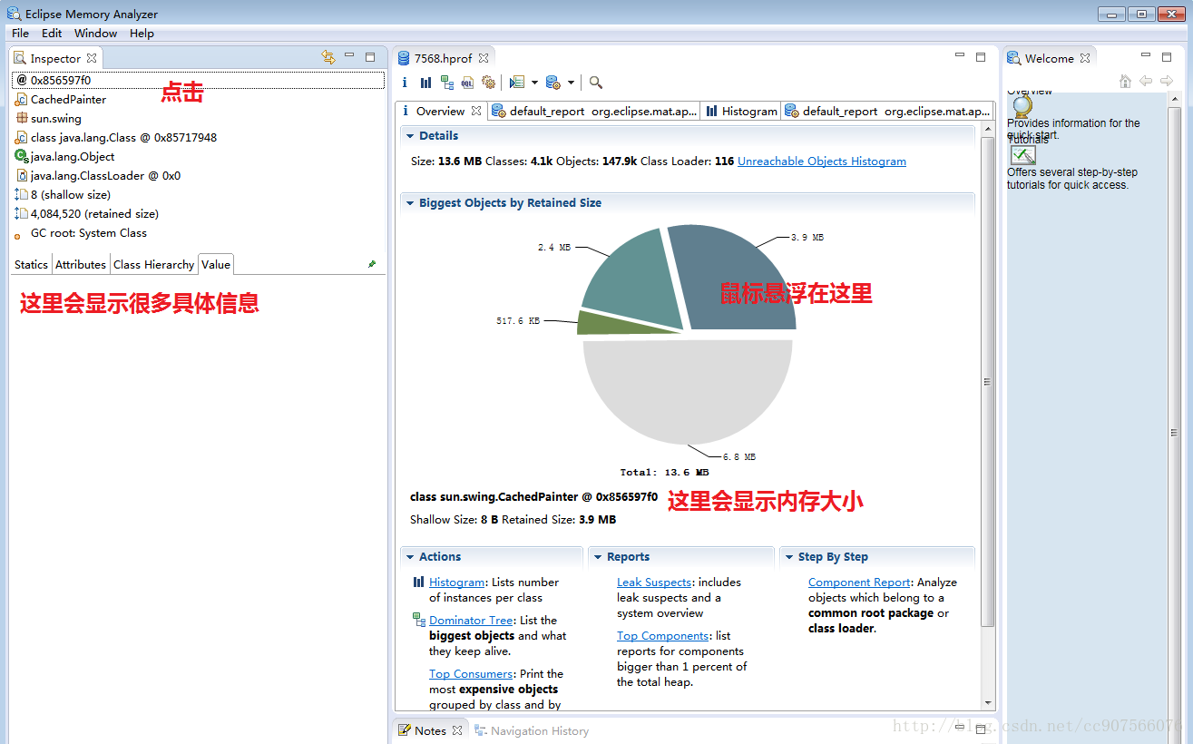Image resolution: width=1193 pixels, height=744 pixels.
Task: Open the Help menu
Action: (x=142, y=33)
